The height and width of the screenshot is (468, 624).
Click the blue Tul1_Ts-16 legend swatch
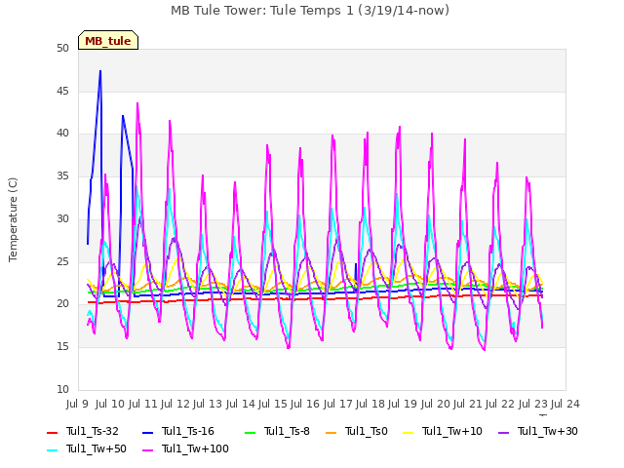click(x=147, y=432)
